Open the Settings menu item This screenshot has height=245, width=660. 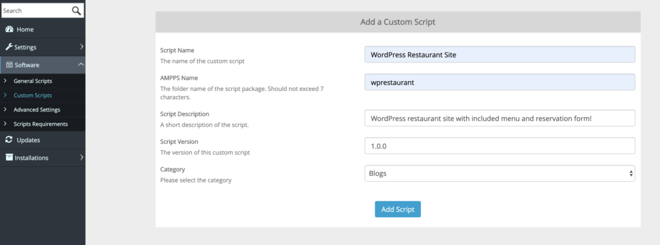[x=43, y=46]
